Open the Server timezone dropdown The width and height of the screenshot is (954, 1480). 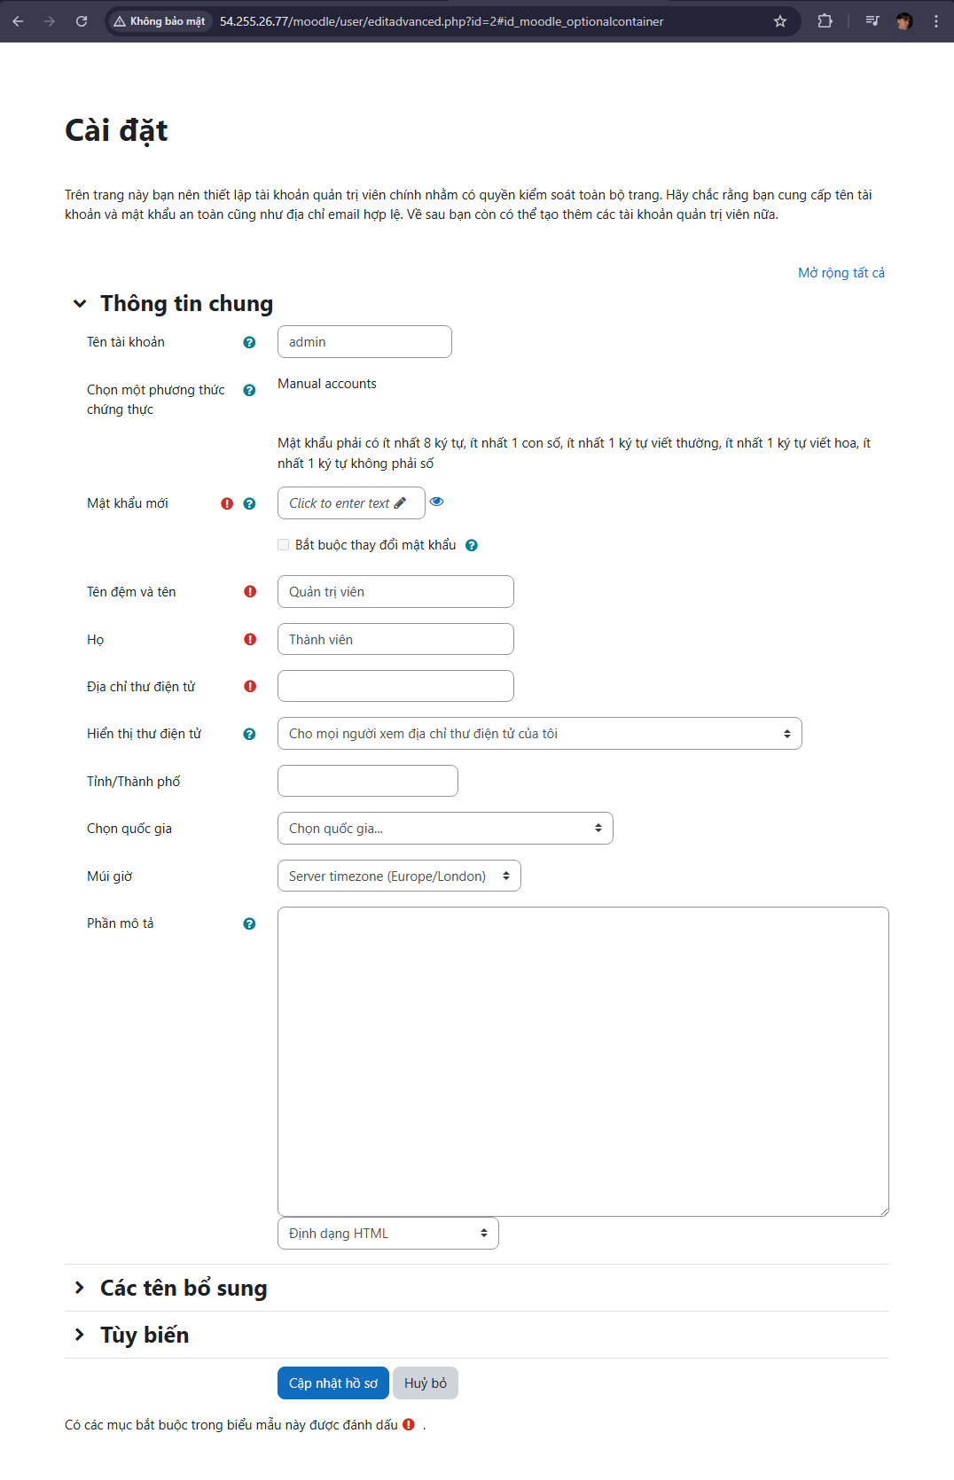[399, 876]
